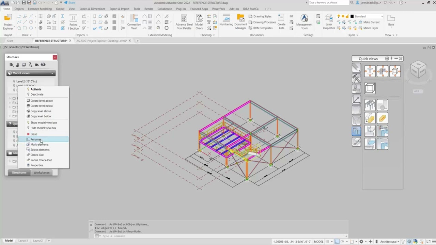Open the Workspace switching gear in status bar

361,242
